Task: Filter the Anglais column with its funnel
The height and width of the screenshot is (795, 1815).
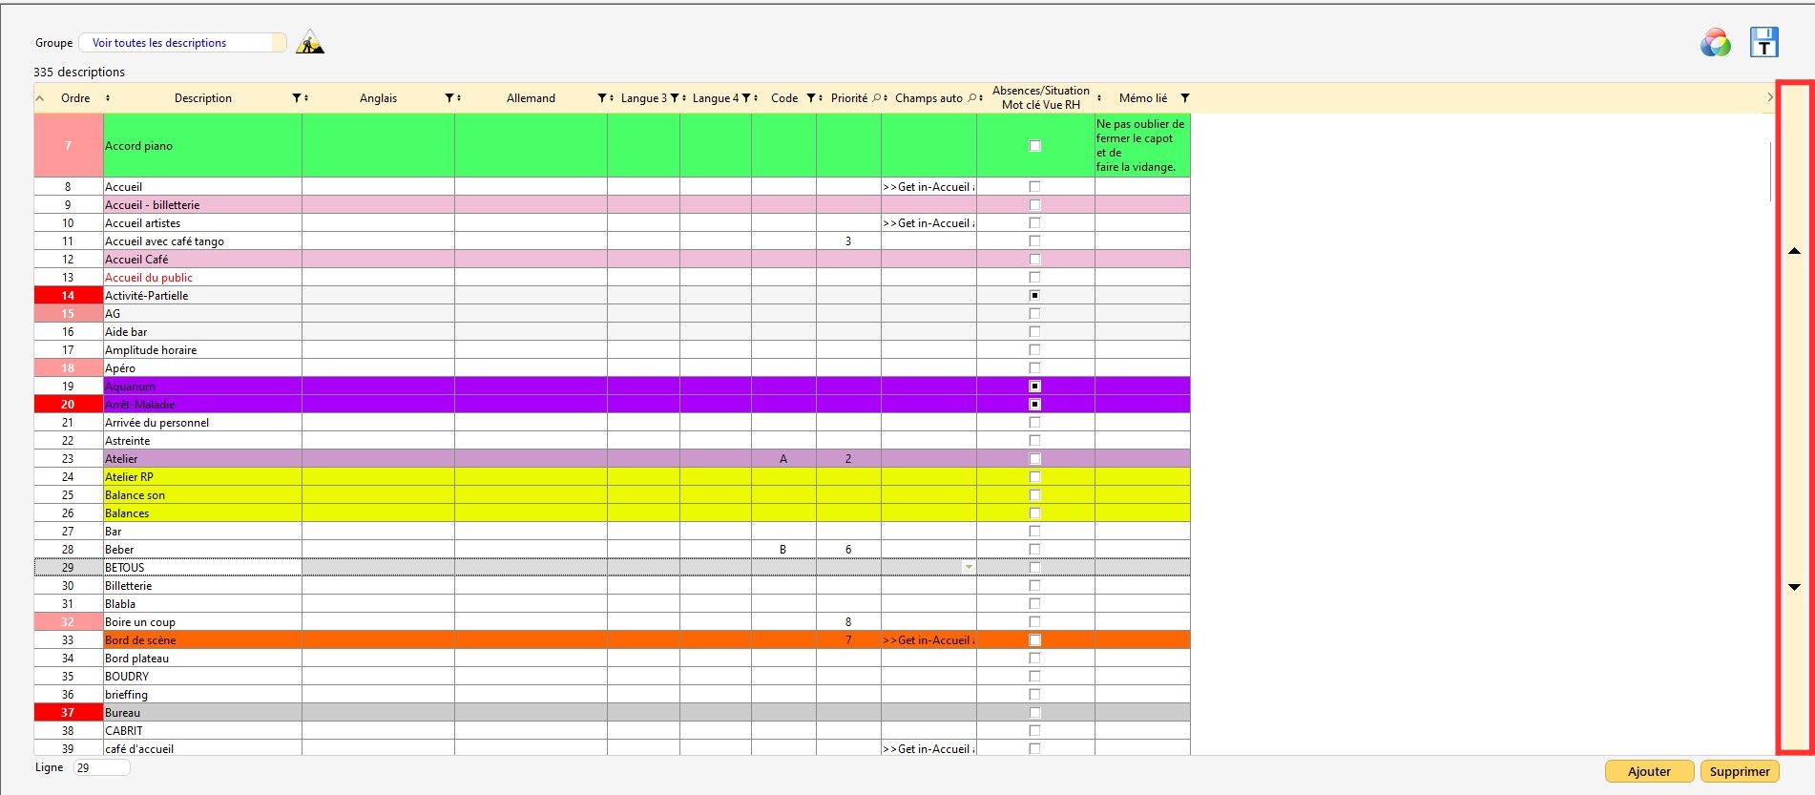Action: point(449,98)
